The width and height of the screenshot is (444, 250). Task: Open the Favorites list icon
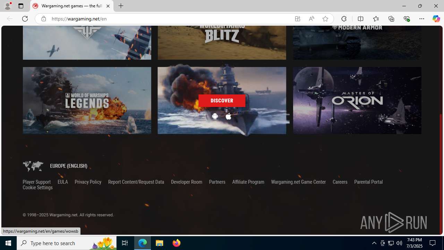(x=376, y=19)
